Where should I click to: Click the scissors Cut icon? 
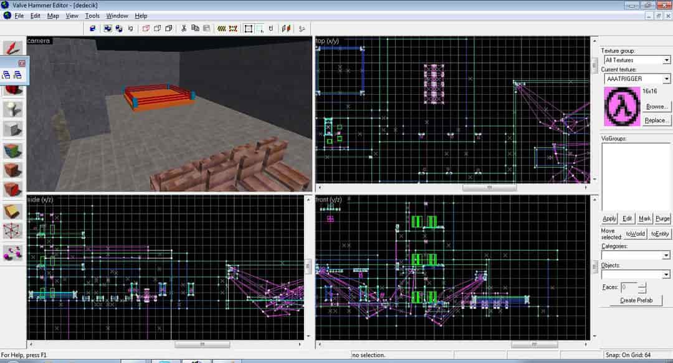tap(184, 28)
